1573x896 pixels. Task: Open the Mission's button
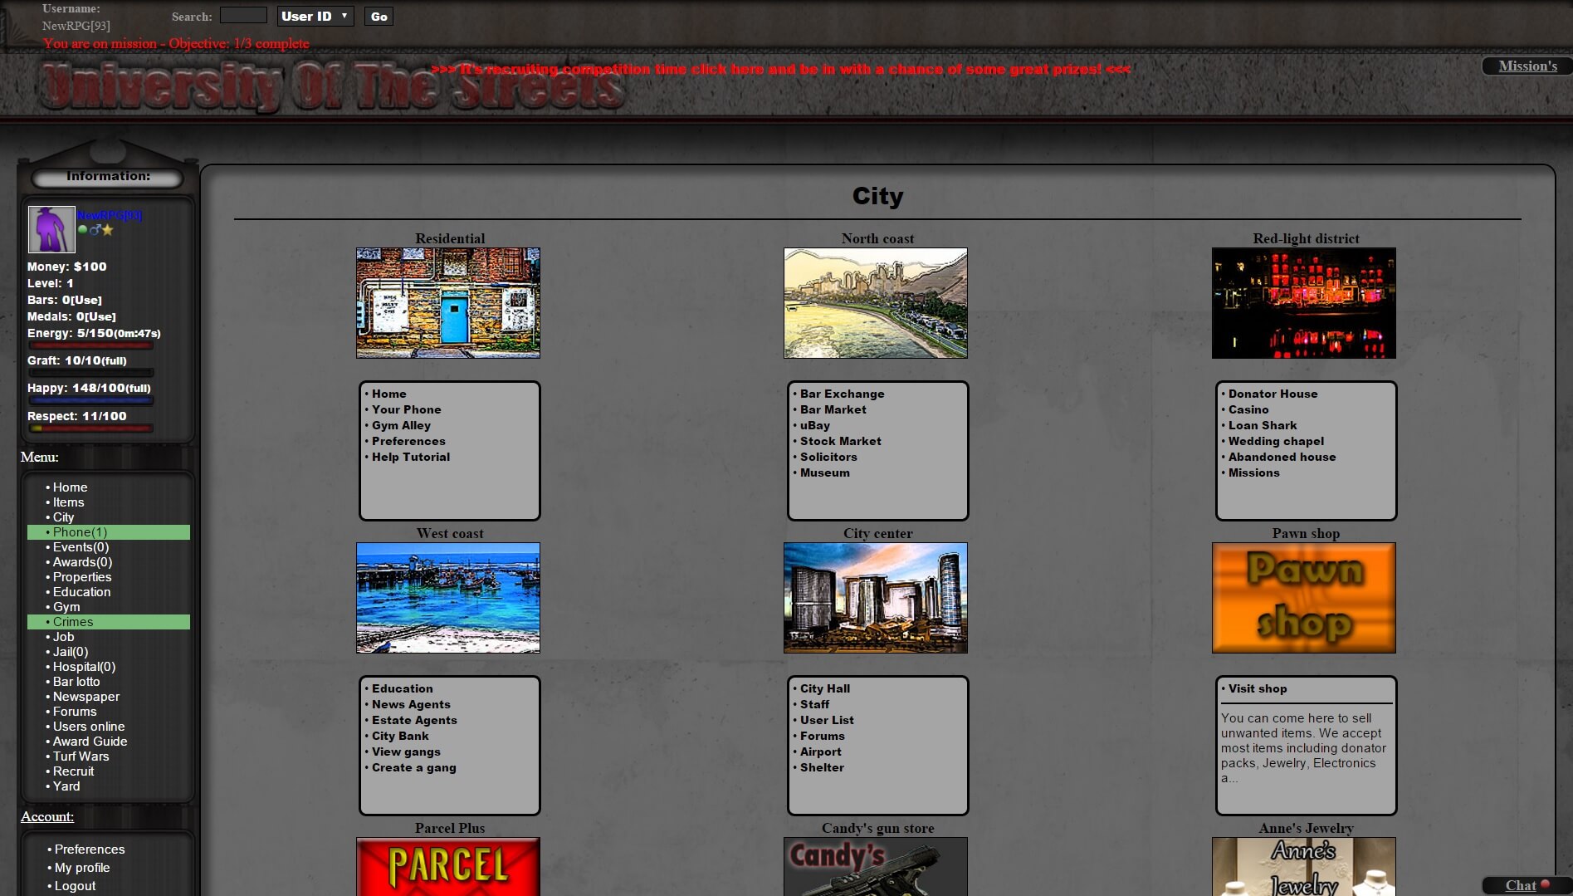click(x=1527, y=66)
